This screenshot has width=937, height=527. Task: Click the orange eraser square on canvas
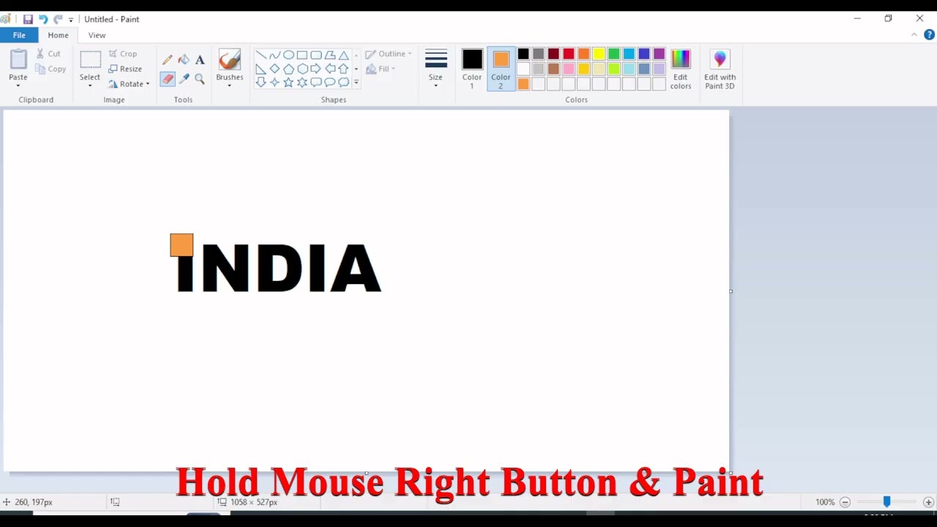click(x=182, y=245)
